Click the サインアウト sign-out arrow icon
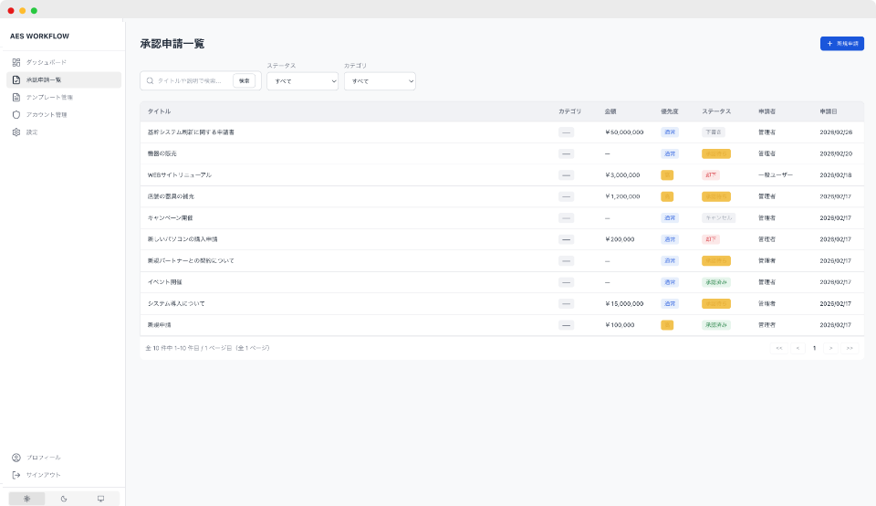876x506 pixels. (x=16, y=475)
